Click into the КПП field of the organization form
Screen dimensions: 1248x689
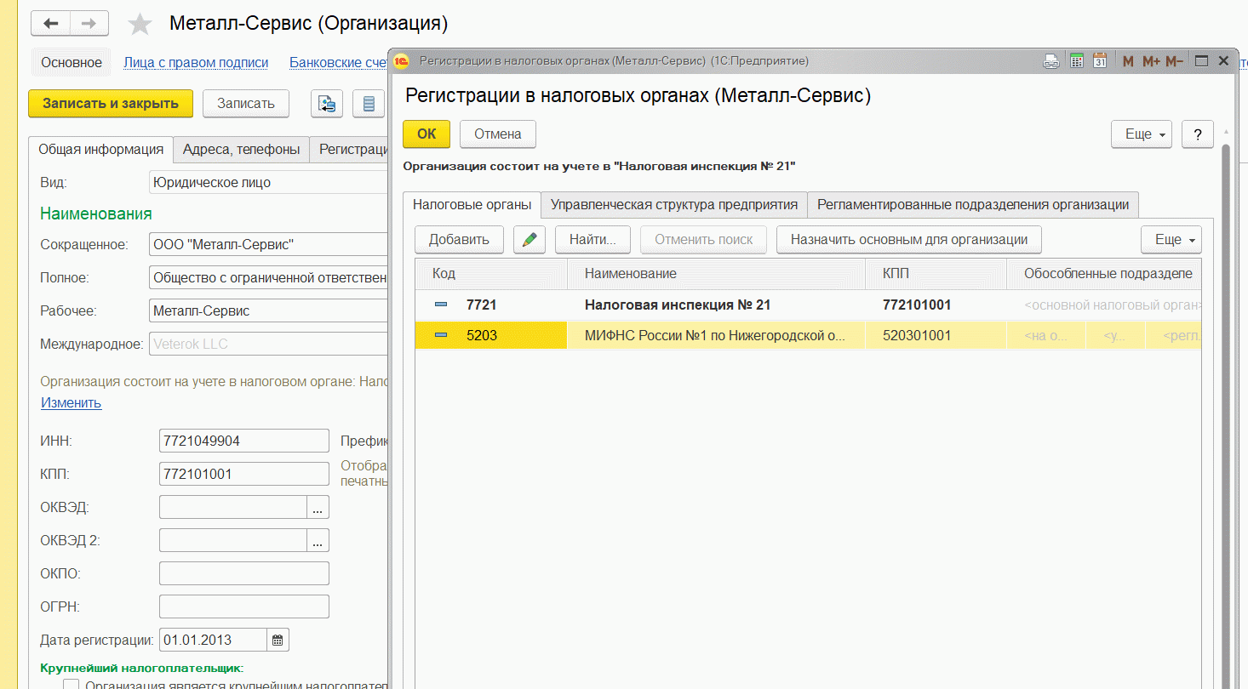point(244,474)
